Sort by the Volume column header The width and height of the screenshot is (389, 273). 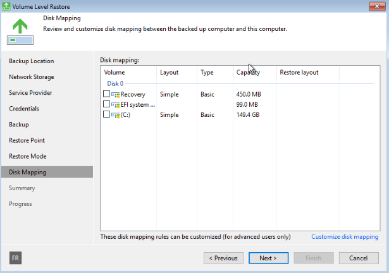pos(128,73)
